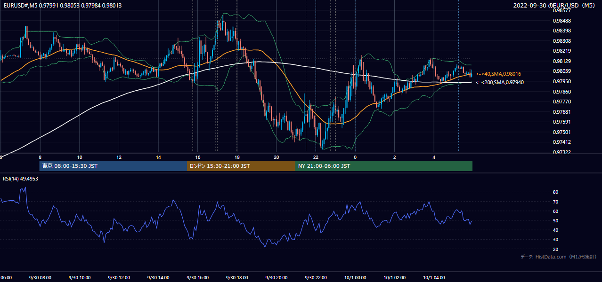The height and width of the screenshot is (282, 602).
Task: Click hour tick 0 on price chart axis
Action: coord(355,157)
